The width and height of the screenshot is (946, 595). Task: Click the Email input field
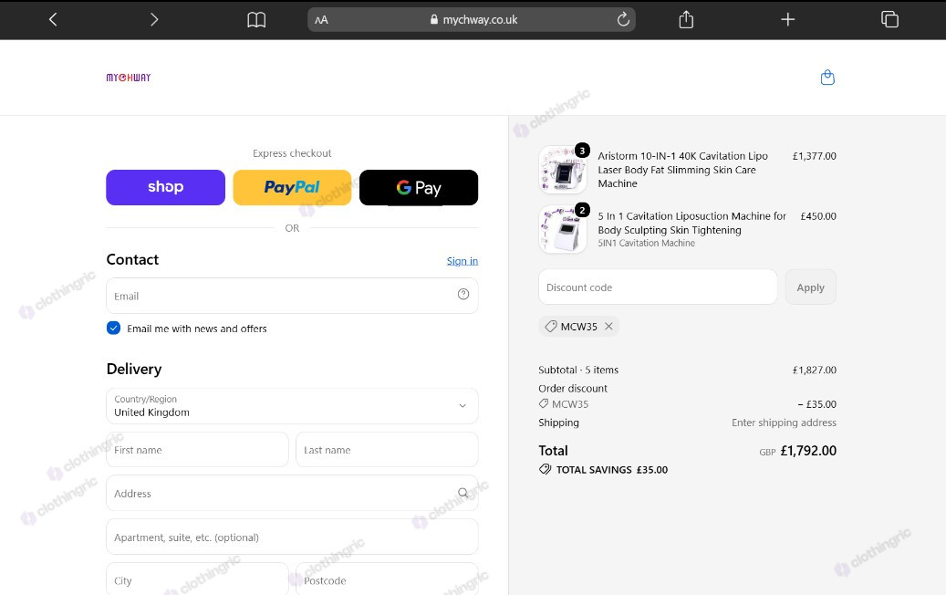point(292,296)
